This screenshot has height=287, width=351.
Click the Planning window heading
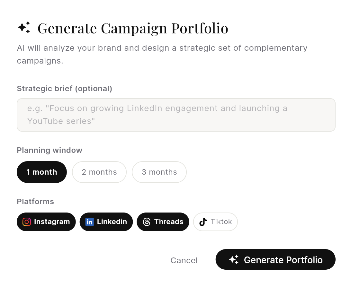50,150
